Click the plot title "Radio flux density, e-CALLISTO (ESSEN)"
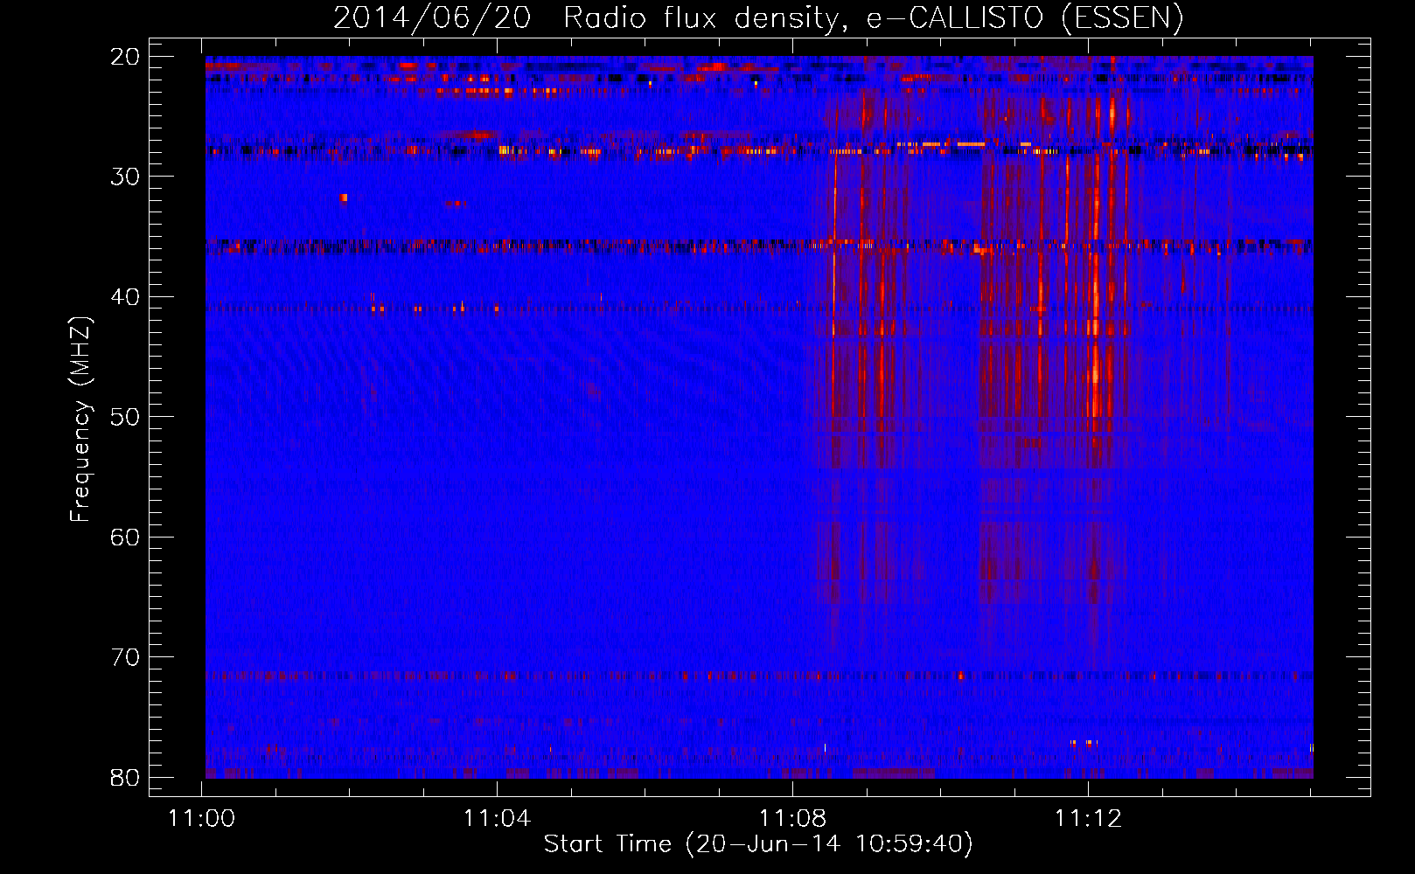Image resolution: width=1415 pixels, height=874 pixels. pos(874,17)
